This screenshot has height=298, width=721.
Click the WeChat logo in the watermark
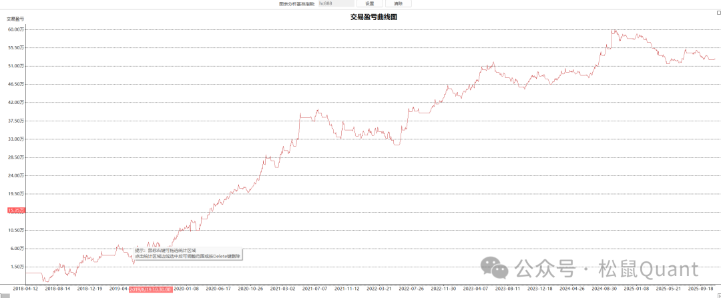[497, 269]
